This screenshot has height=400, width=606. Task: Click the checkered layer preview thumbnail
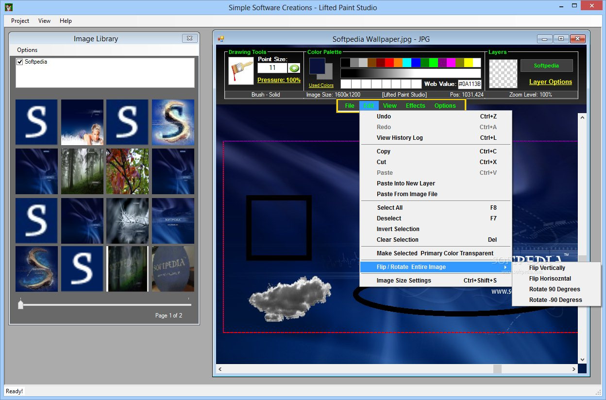pos(503,73)
